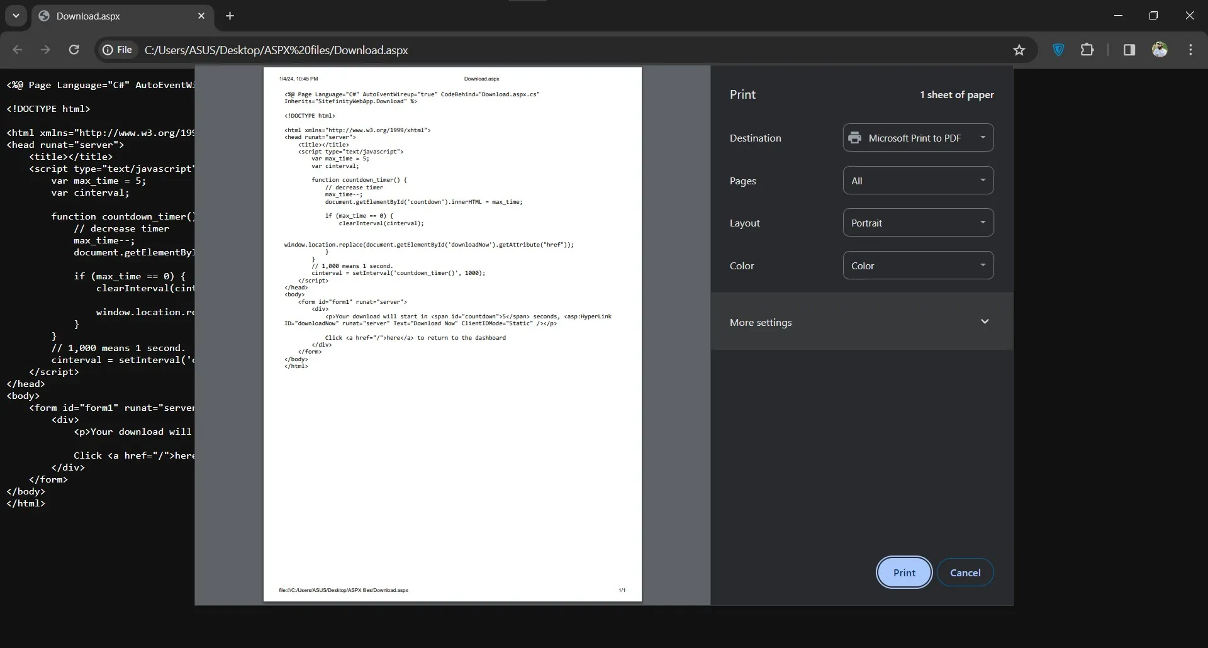Open the Pages dropdown showing All
Screen dimensions: 1208x648
point(918,180)
